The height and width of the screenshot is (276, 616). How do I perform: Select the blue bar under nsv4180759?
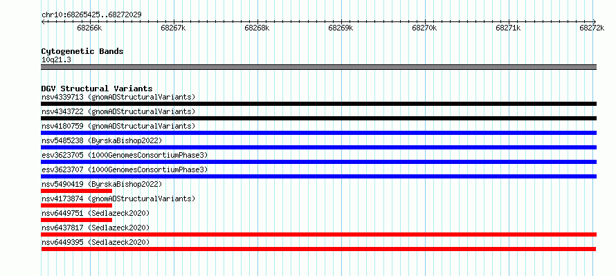(x=318, y=133)
